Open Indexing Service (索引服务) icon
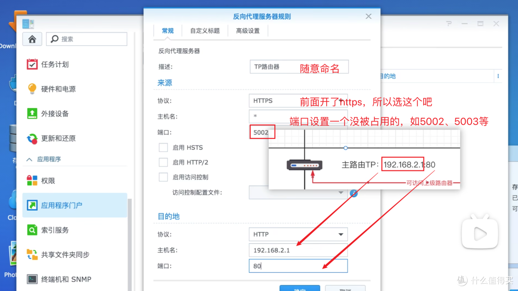Image resolution: width=518 pixels, height=291 pixels. point(32,230)
